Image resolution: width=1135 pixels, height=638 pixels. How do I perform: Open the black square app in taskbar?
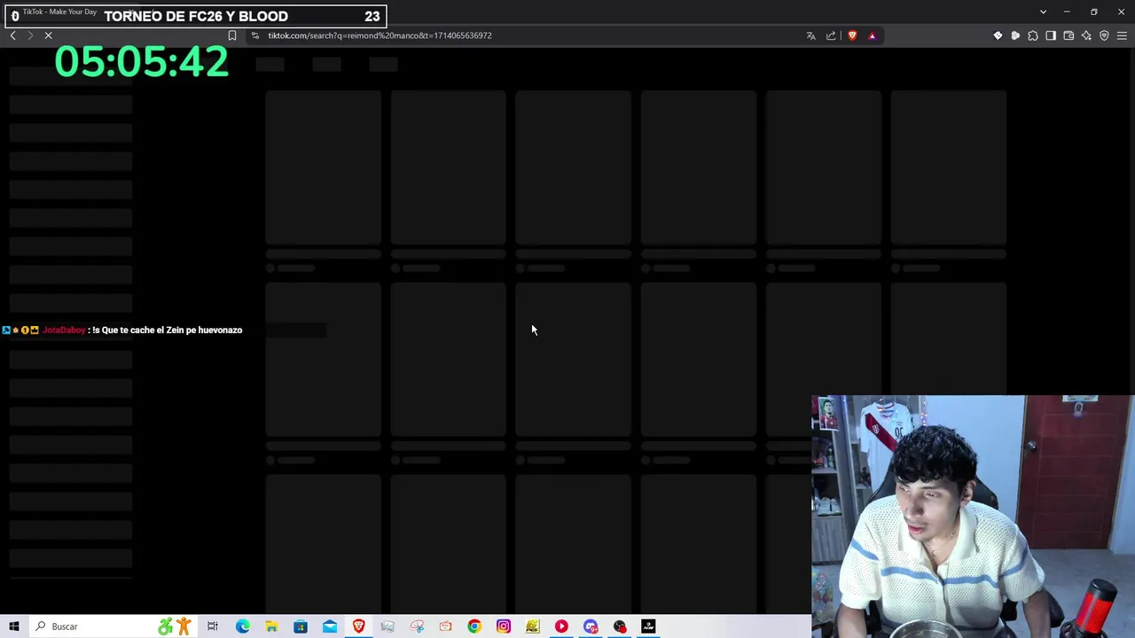point(648,626)
